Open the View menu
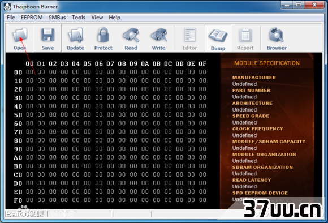 point(97,18)
